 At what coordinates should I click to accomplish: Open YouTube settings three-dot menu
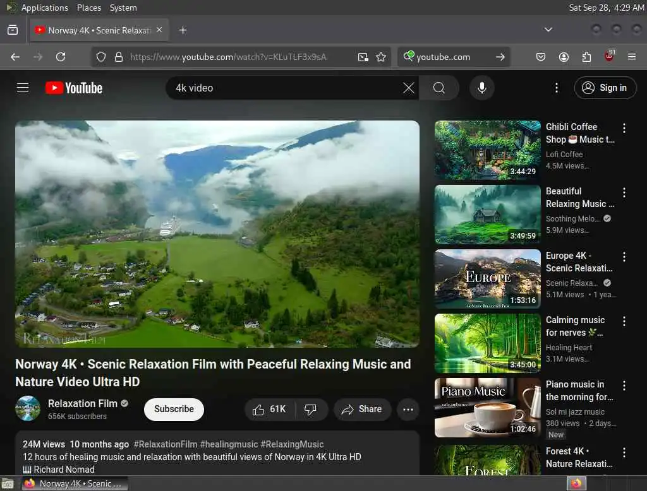pyautogui.click(x=557, y=88)
